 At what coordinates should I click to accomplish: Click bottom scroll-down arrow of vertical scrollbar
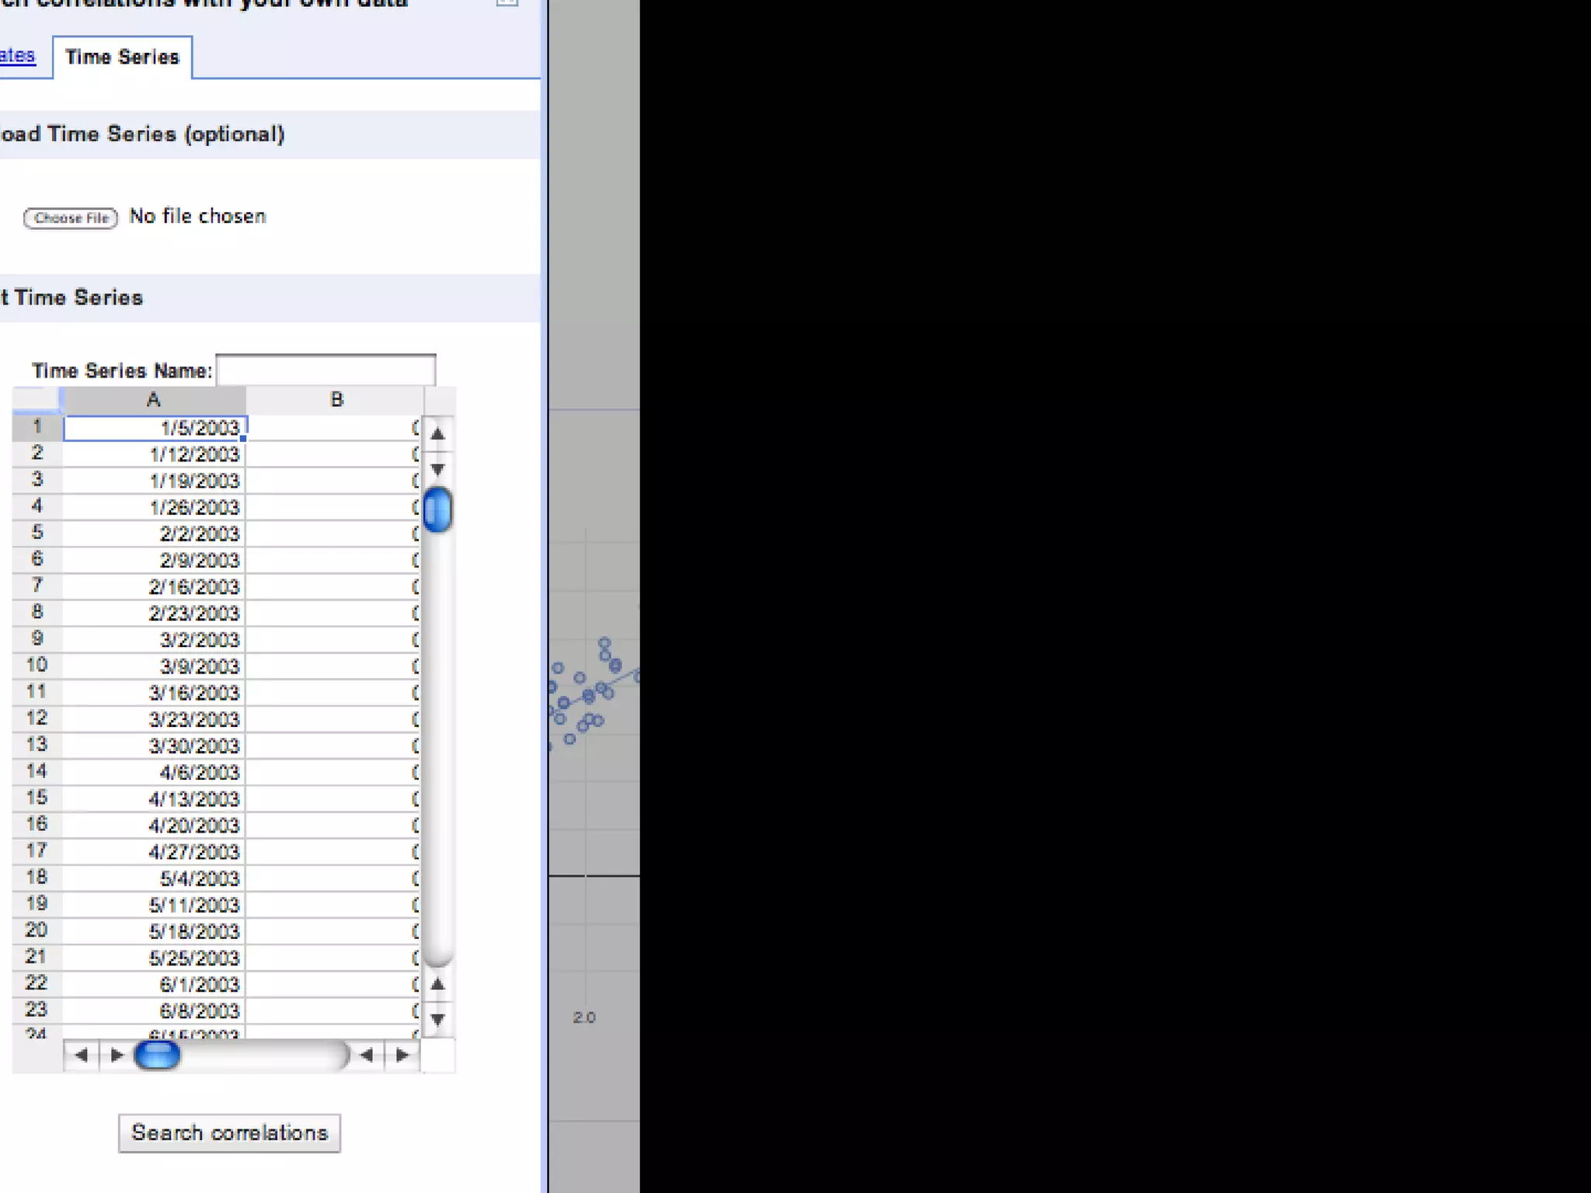(x=437, y=1019)
